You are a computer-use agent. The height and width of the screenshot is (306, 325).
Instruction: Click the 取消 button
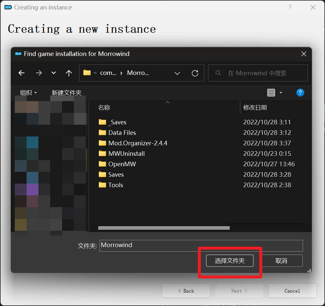click(x=281, y=261)
